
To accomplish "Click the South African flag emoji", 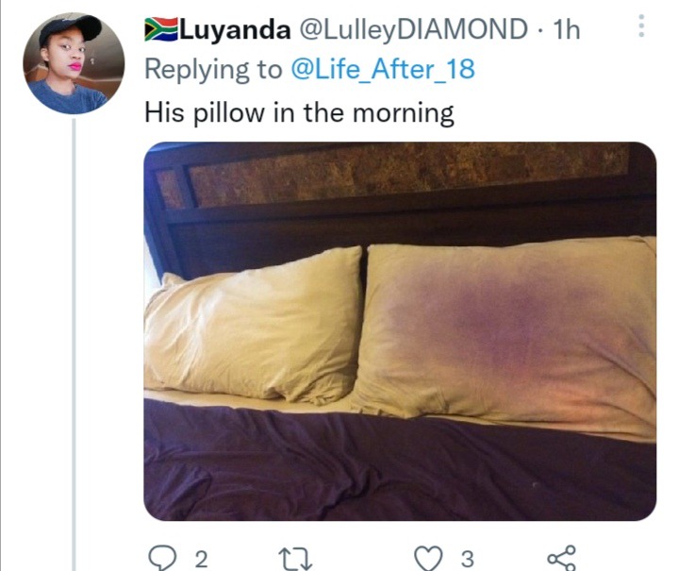I will tap(161, 29).
